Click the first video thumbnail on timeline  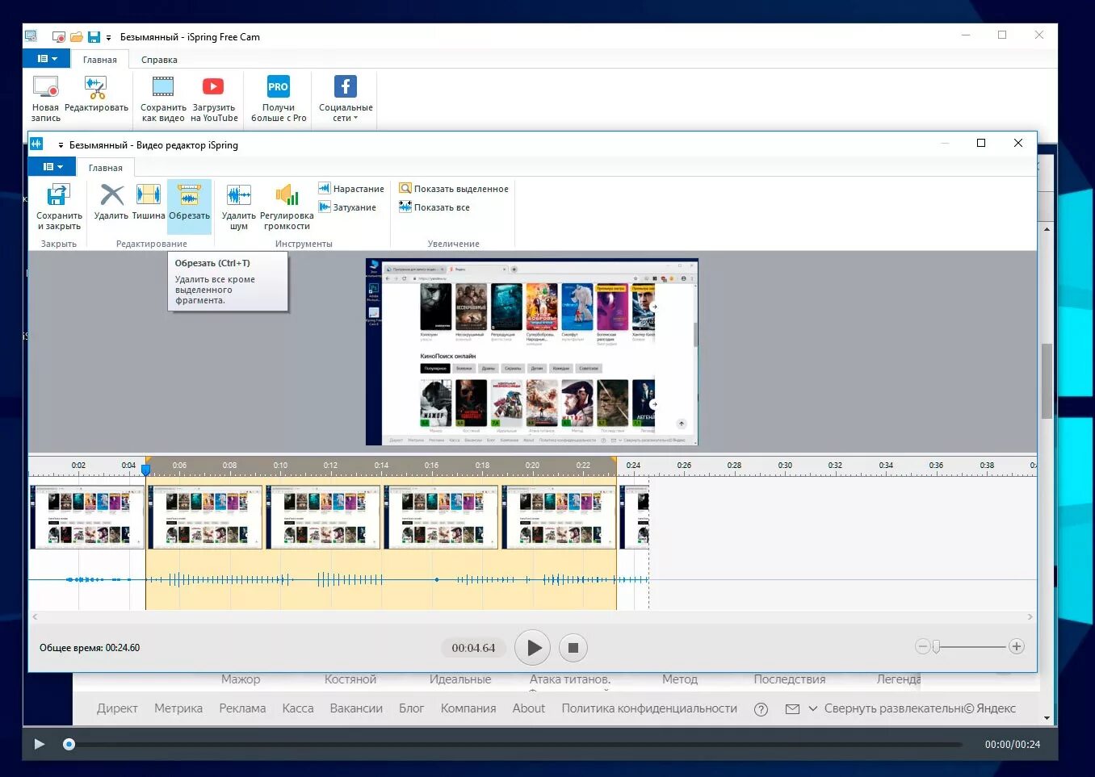pyautogui.click(x=87, y=517)
